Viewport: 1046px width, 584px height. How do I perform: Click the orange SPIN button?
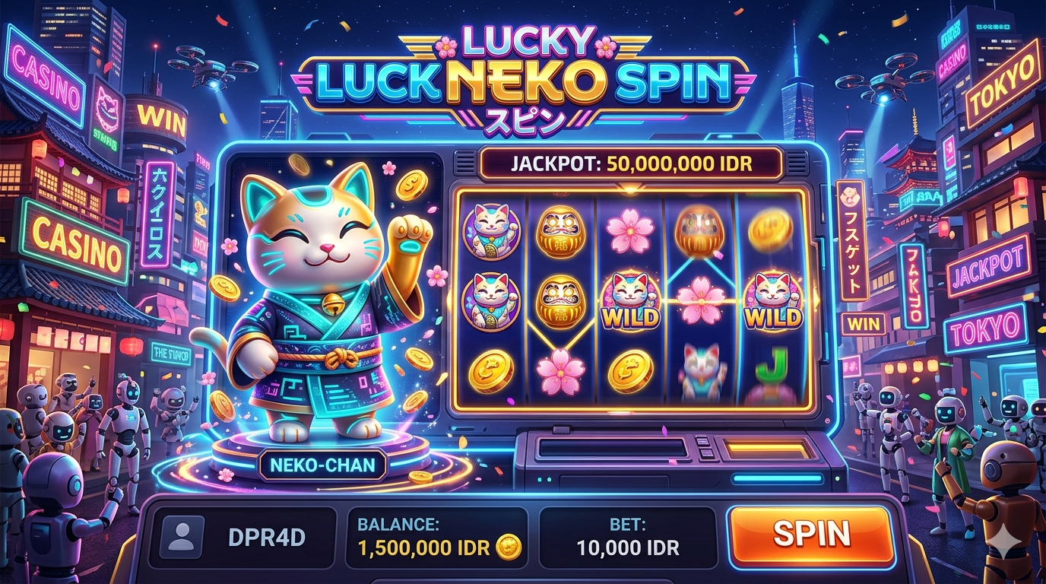(810, 535)
